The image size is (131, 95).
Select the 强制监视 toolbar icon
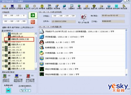pyautogui.click(x=12, y=7)
